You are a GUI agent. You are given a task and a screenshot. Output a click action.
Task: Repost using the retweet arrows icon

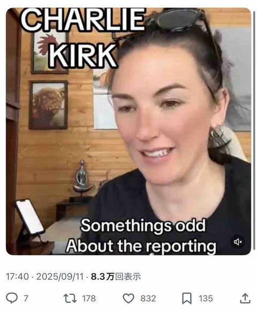point(70,298)
